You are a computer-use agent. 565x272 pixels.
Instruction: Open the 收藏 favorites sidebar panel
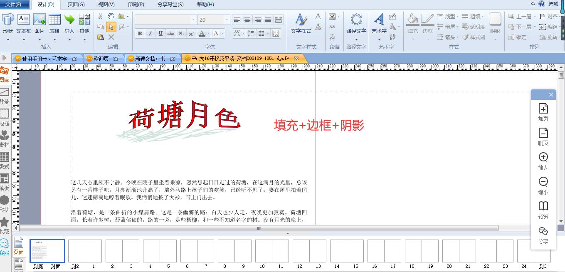coord(4,226)
